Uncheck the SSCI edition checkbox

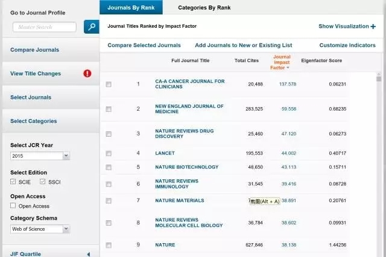coord(43,182)
